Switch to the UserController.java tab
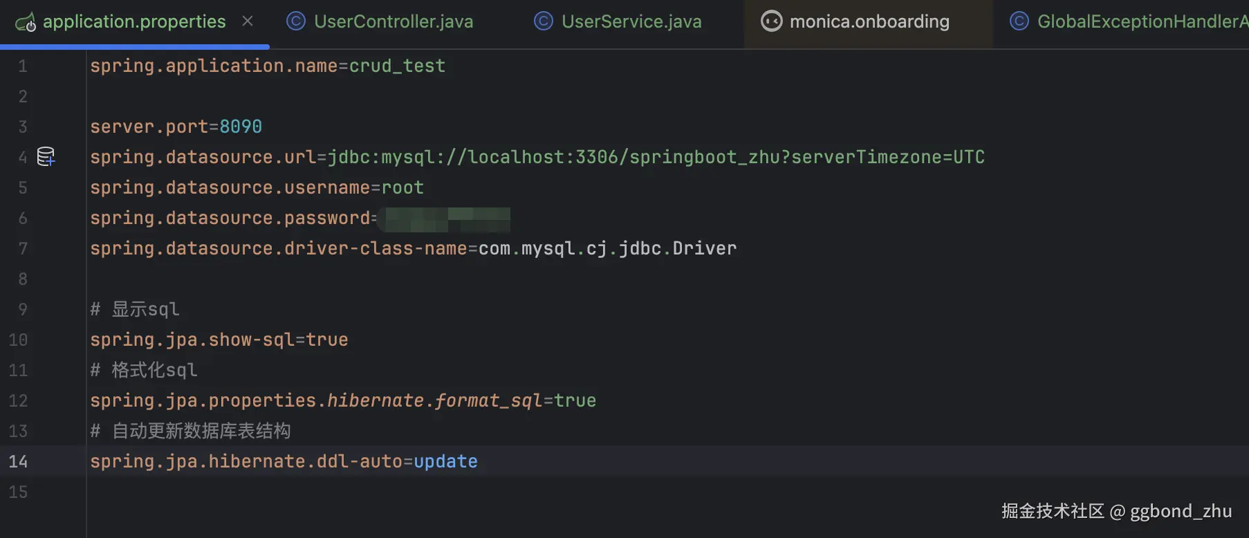Image resolution: width=1249 pixels, height=538 pixels. click(x=380, y=21)
